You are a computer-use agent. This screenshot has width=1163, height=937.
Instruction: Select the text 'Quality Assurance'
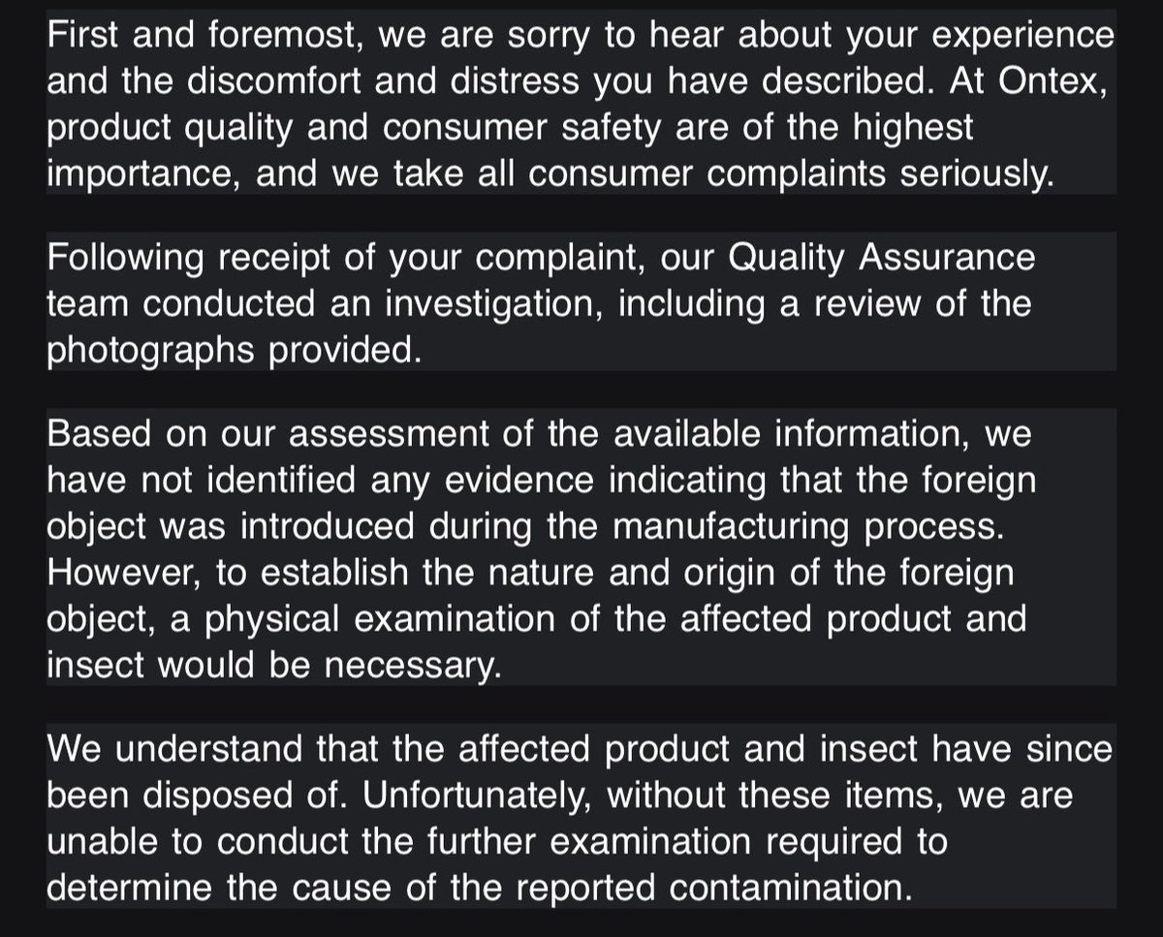tap(879, 258)
